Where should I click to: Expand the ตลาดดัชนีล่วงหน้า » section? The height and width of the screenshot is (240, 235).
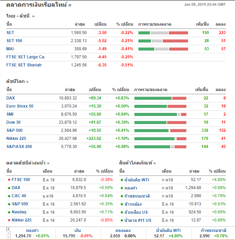point(28,163)
